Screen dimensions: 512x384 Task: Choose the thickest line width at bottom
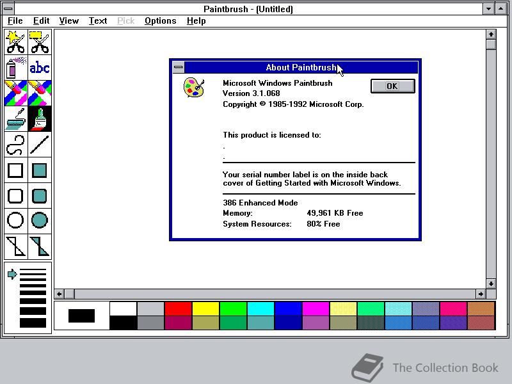(33, 323)
